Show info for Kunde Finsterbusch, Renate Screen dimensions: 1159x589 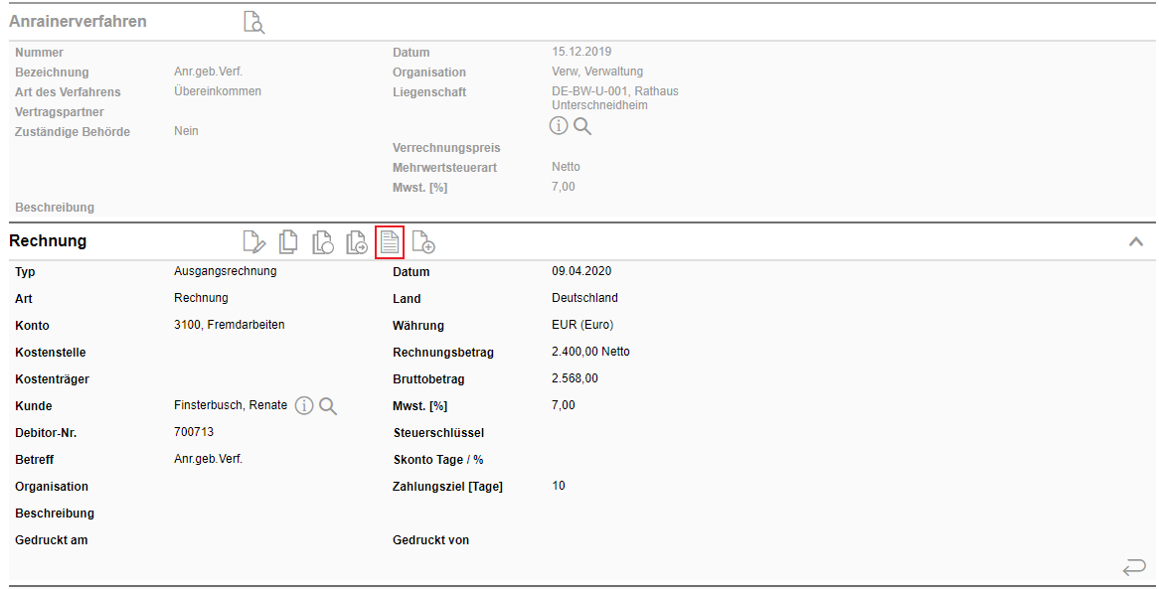click(304, 405)
